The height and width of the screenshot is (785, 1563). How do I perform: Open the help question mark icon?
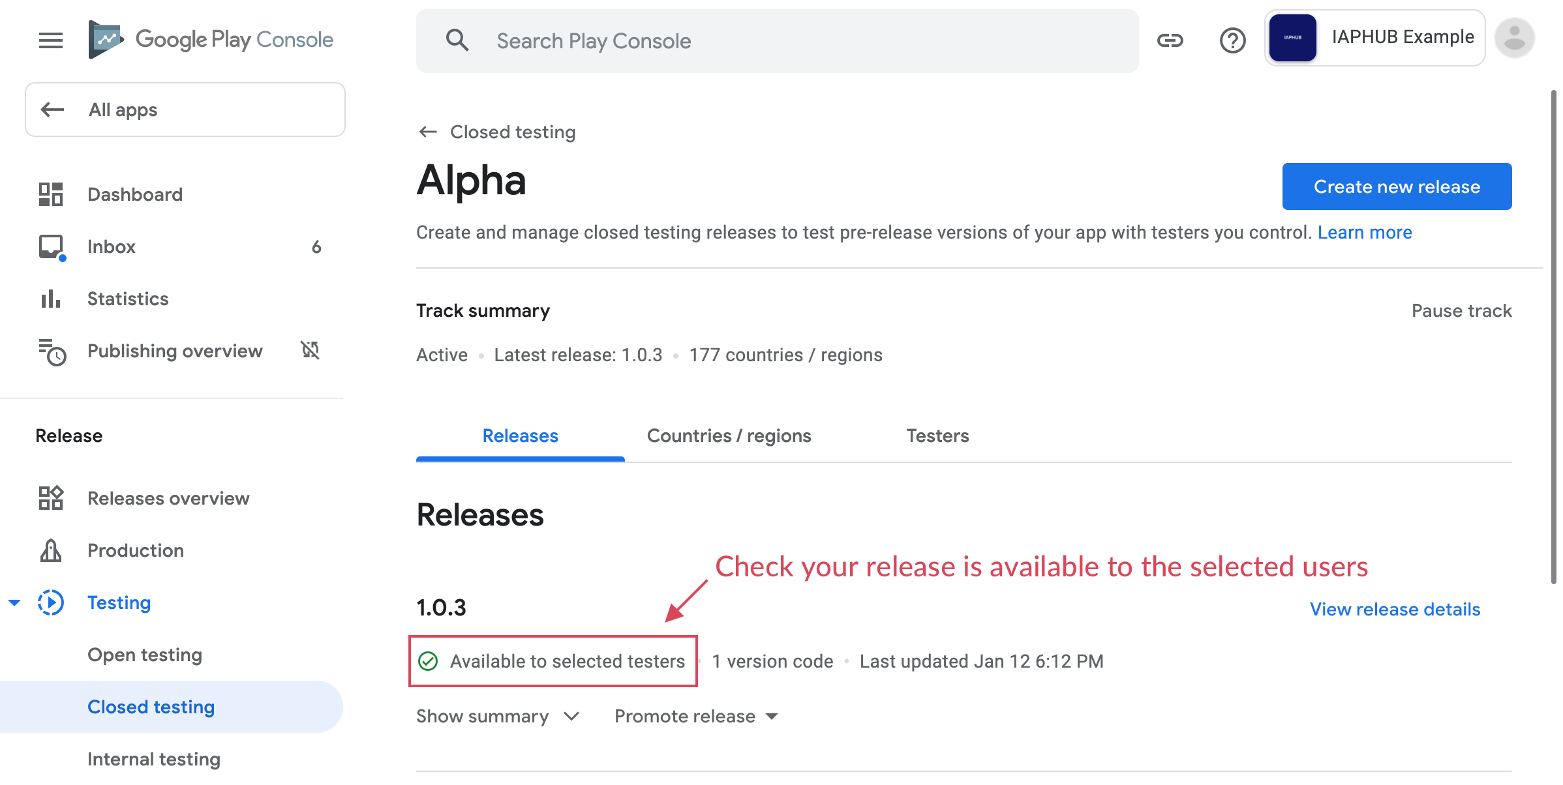(1232, 40)
